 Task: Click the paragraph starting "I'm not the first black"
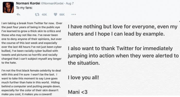31,82
